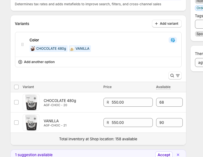Accept the available suggestion
The image size is (203, 157).
[x=164, y=155]
